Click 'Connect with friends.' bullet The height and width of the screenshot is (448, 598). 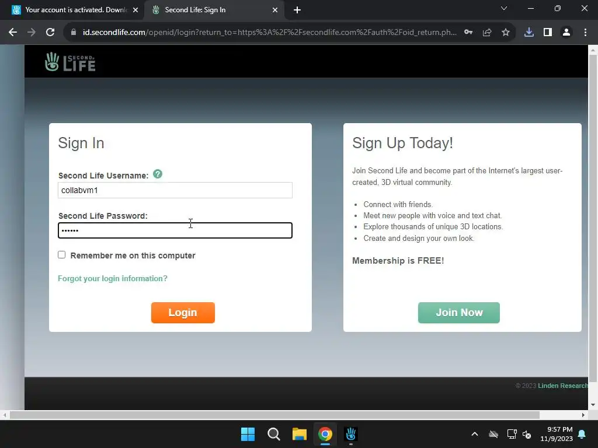398,205
